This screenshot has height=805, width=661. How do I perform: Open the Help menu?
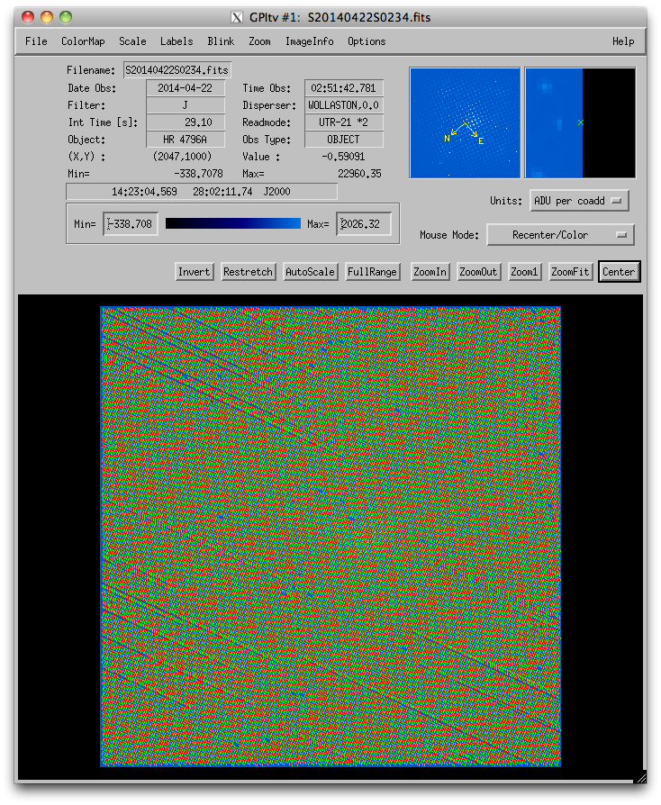623,41
